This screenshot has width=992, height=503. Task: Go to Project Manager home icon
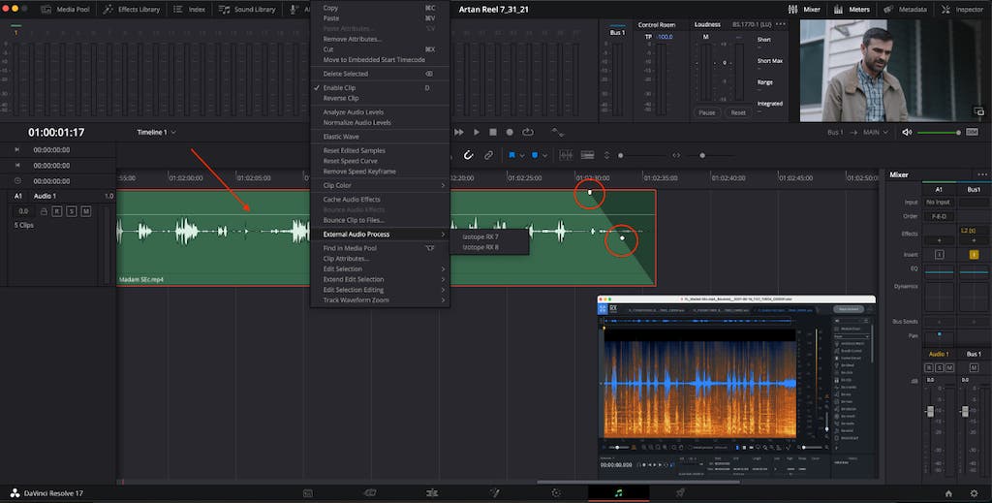pyautogui.click(x=948, y=493)
